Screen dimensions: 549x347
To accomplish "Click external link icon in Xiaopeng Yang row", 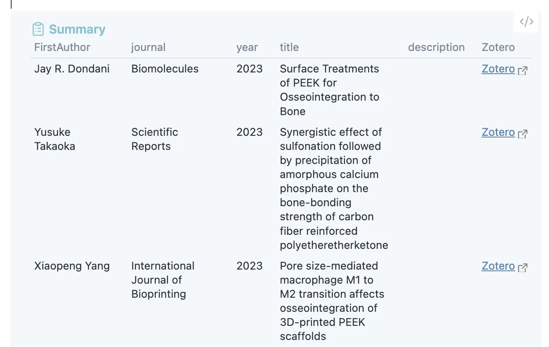I will (523, 267).
